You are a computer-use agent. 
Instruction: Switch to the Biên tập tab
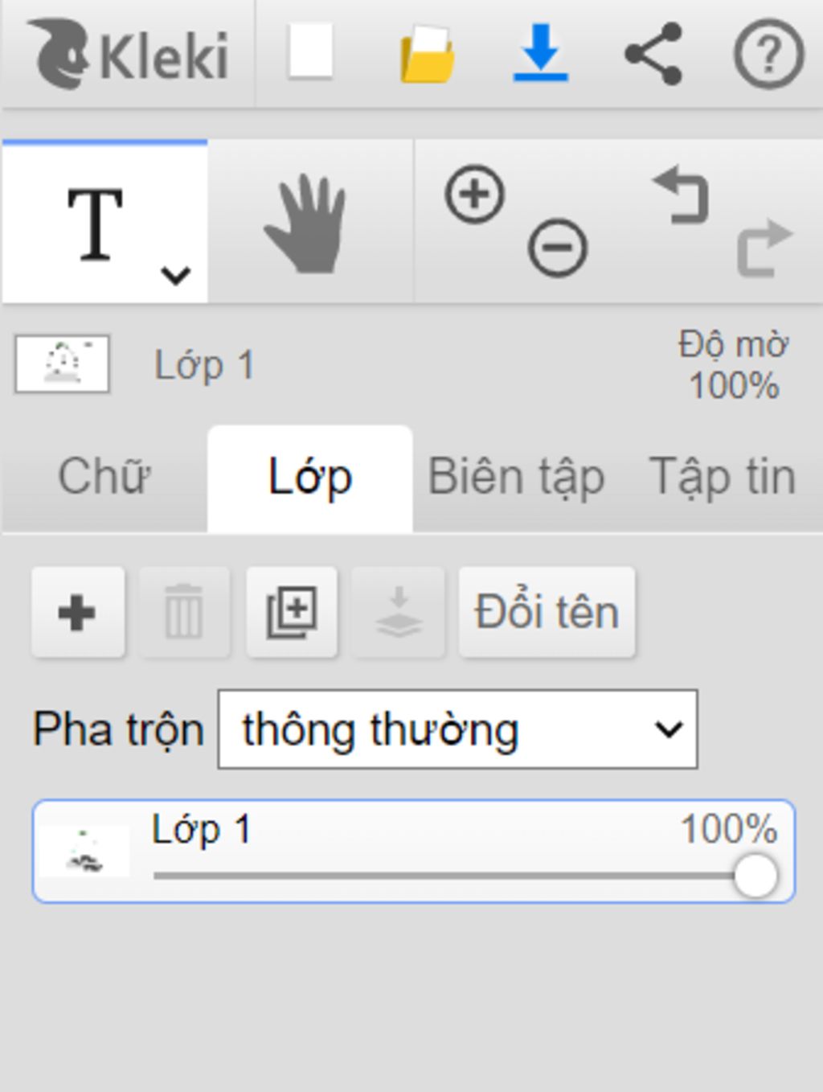click(x=516, y=478)
